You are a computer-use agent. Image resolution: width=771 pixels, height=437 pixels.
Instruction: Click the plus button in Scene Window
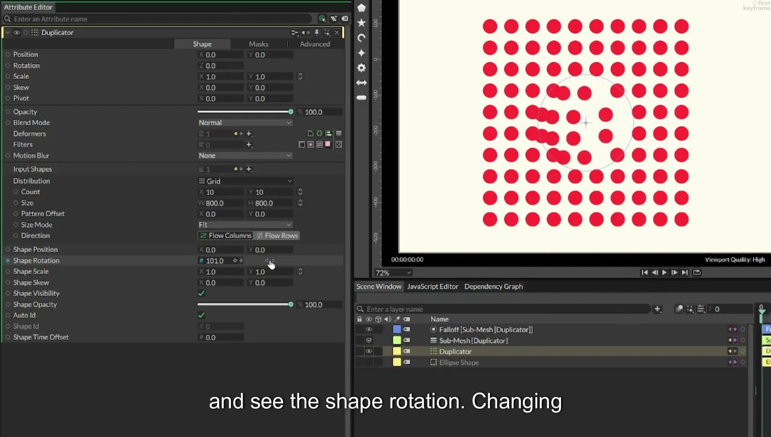(x=657, y=309)
